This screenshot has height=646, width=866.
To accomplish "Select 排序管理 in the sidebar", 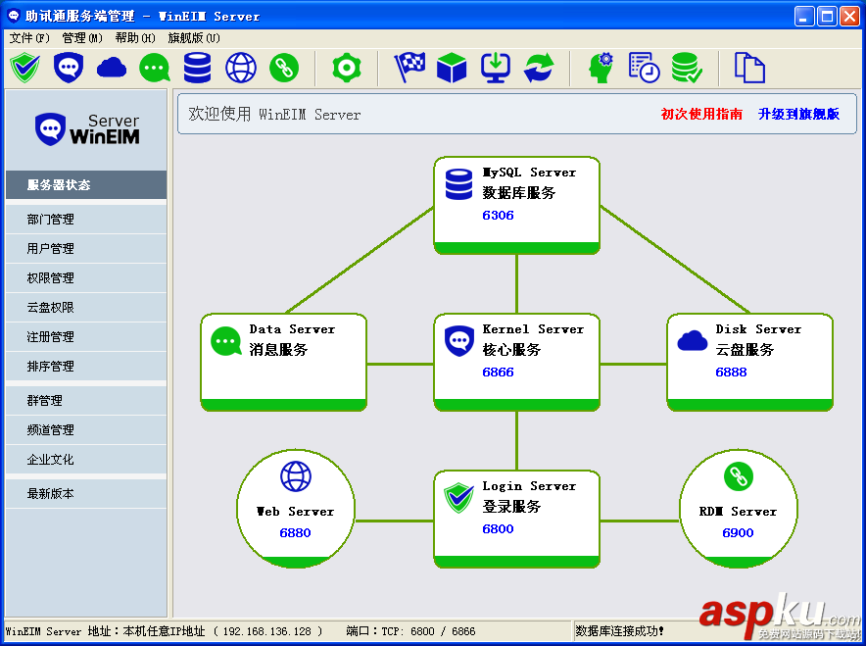I will (86, 366).
